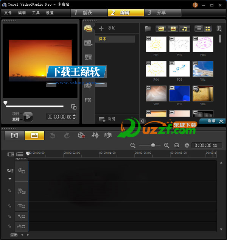Switch to step 3 分享 Share tab
The image size is (227, 240).
163,12
